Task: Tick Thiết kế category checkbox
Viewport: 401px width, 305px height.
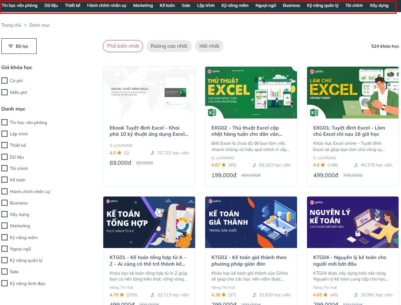Action: pyautogui.click(x=4, y=145)
